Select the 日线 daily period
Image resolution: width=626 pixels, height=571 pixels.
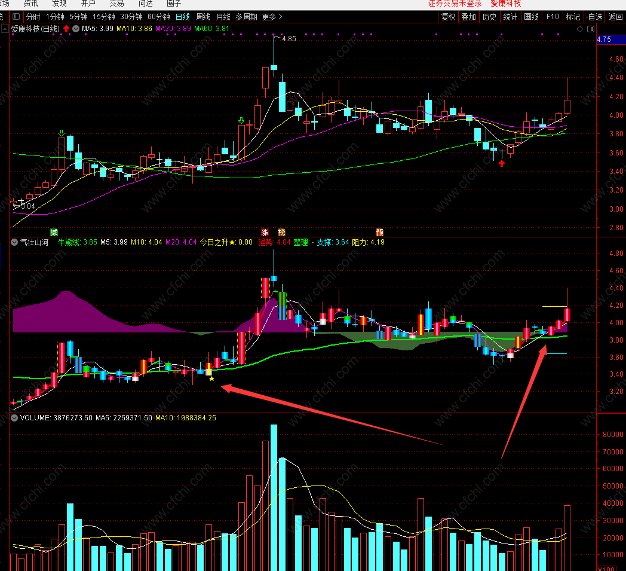point(183,17)
